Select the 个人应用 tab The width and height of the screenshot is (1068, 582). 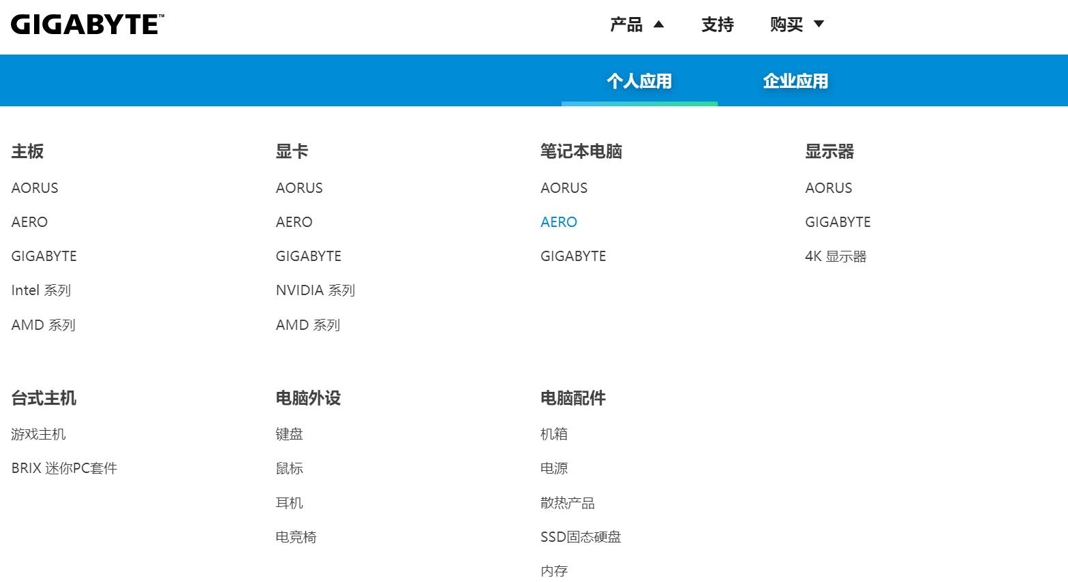[639, 80]
